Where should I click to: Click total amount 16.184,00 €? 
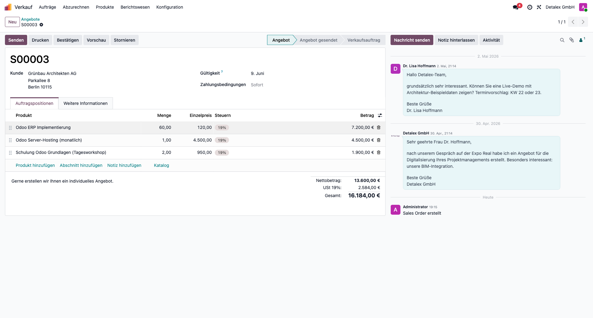pyautogui.click(x=364, y=196)
